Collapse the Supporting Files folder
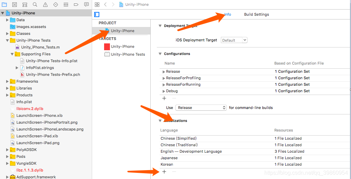 (12, 54)
